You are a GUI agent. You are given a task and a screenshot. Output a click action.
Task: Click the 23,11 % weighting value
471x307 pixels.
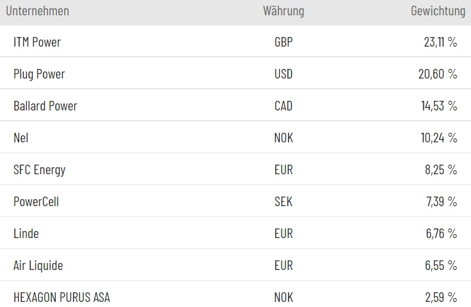pyautogui.click(x=440, y=42)
